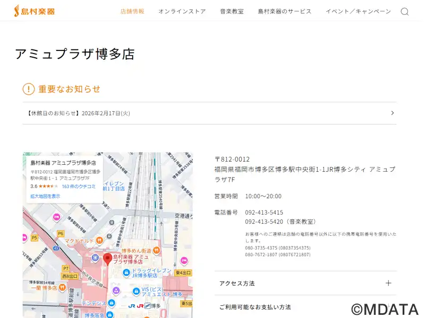This screenshot has height=318, width=425.
Task: Click 拡大地図を表示 link on map
Action: point(45,196)
